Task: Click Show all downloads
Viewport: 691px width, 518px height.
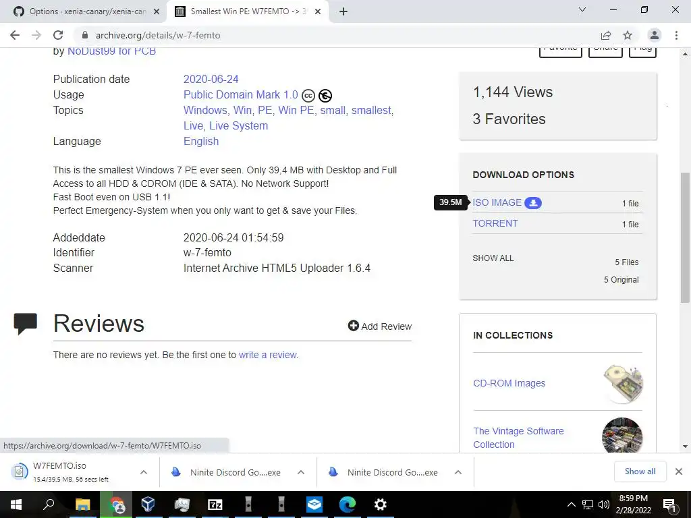Action: point(640,471)
